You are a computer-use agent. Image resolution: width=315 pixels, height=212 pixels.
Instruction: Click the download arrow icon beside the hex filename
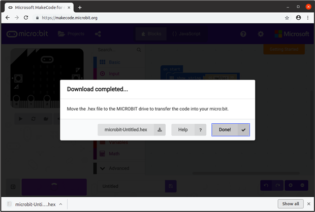click(160, 130)
